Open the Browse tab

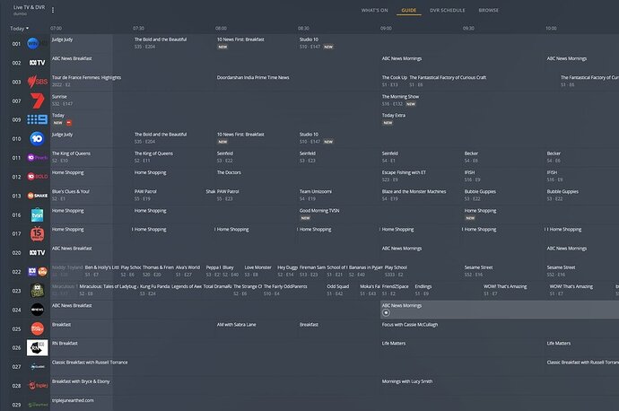[x=488, y=10]
